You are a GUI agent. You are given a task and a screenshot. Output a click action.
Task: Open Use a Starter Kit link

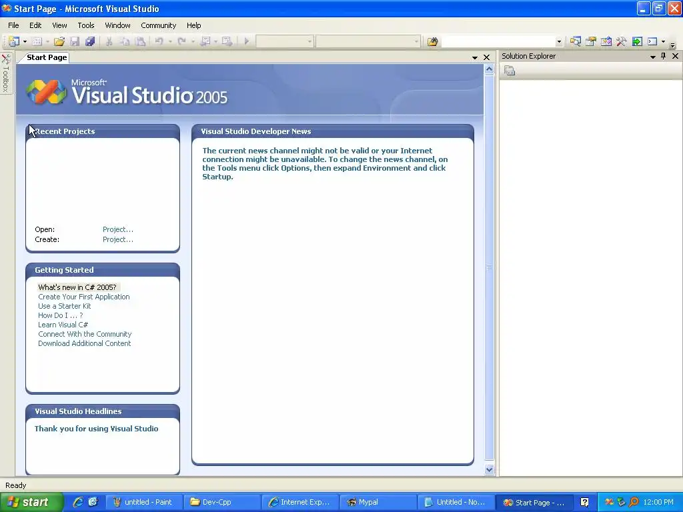[65, 306]
